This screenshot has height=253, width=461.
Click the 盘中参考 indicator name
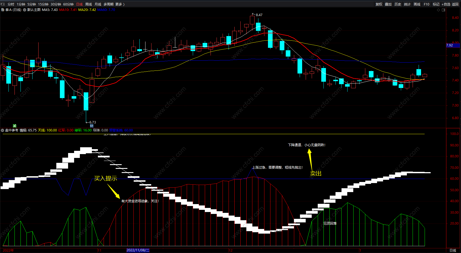[12, 130]
